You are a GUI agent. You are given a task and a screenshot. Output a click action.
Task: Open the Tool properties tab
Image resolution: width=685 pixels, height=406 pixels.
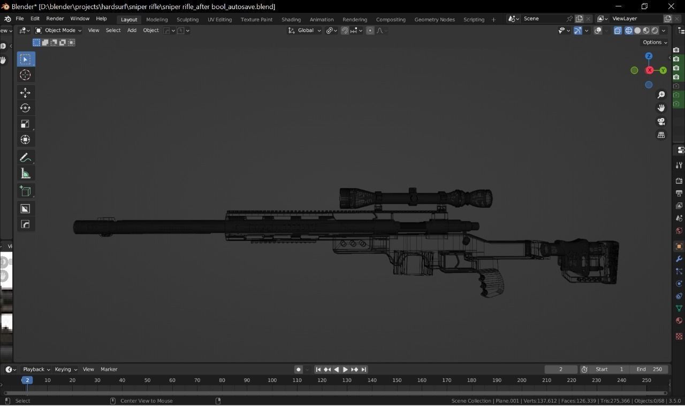[x=679, y=165]
